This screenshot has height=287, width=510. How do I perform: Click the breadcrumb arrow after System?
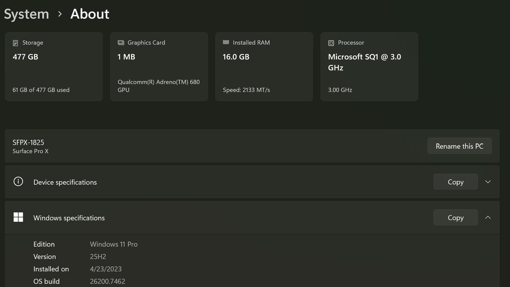60,14
